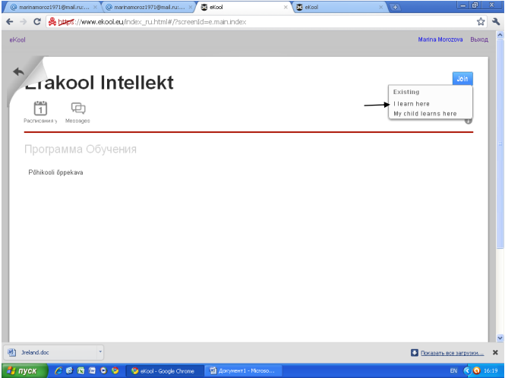Switch to eKool - Google Chrome taskbar button
The width and height of the screenshot is (505, 378).
pos(164,371)
